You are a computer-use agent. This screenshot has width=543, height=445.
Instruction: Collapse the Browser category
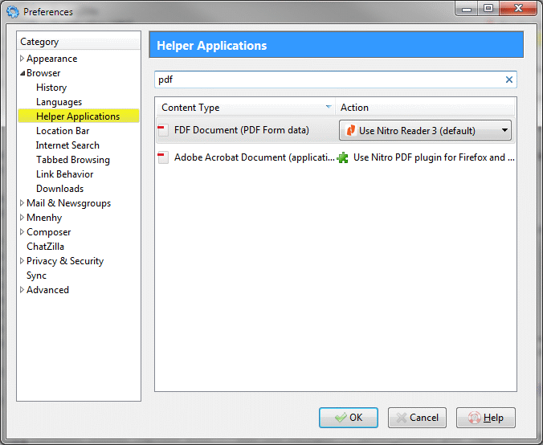22,73
